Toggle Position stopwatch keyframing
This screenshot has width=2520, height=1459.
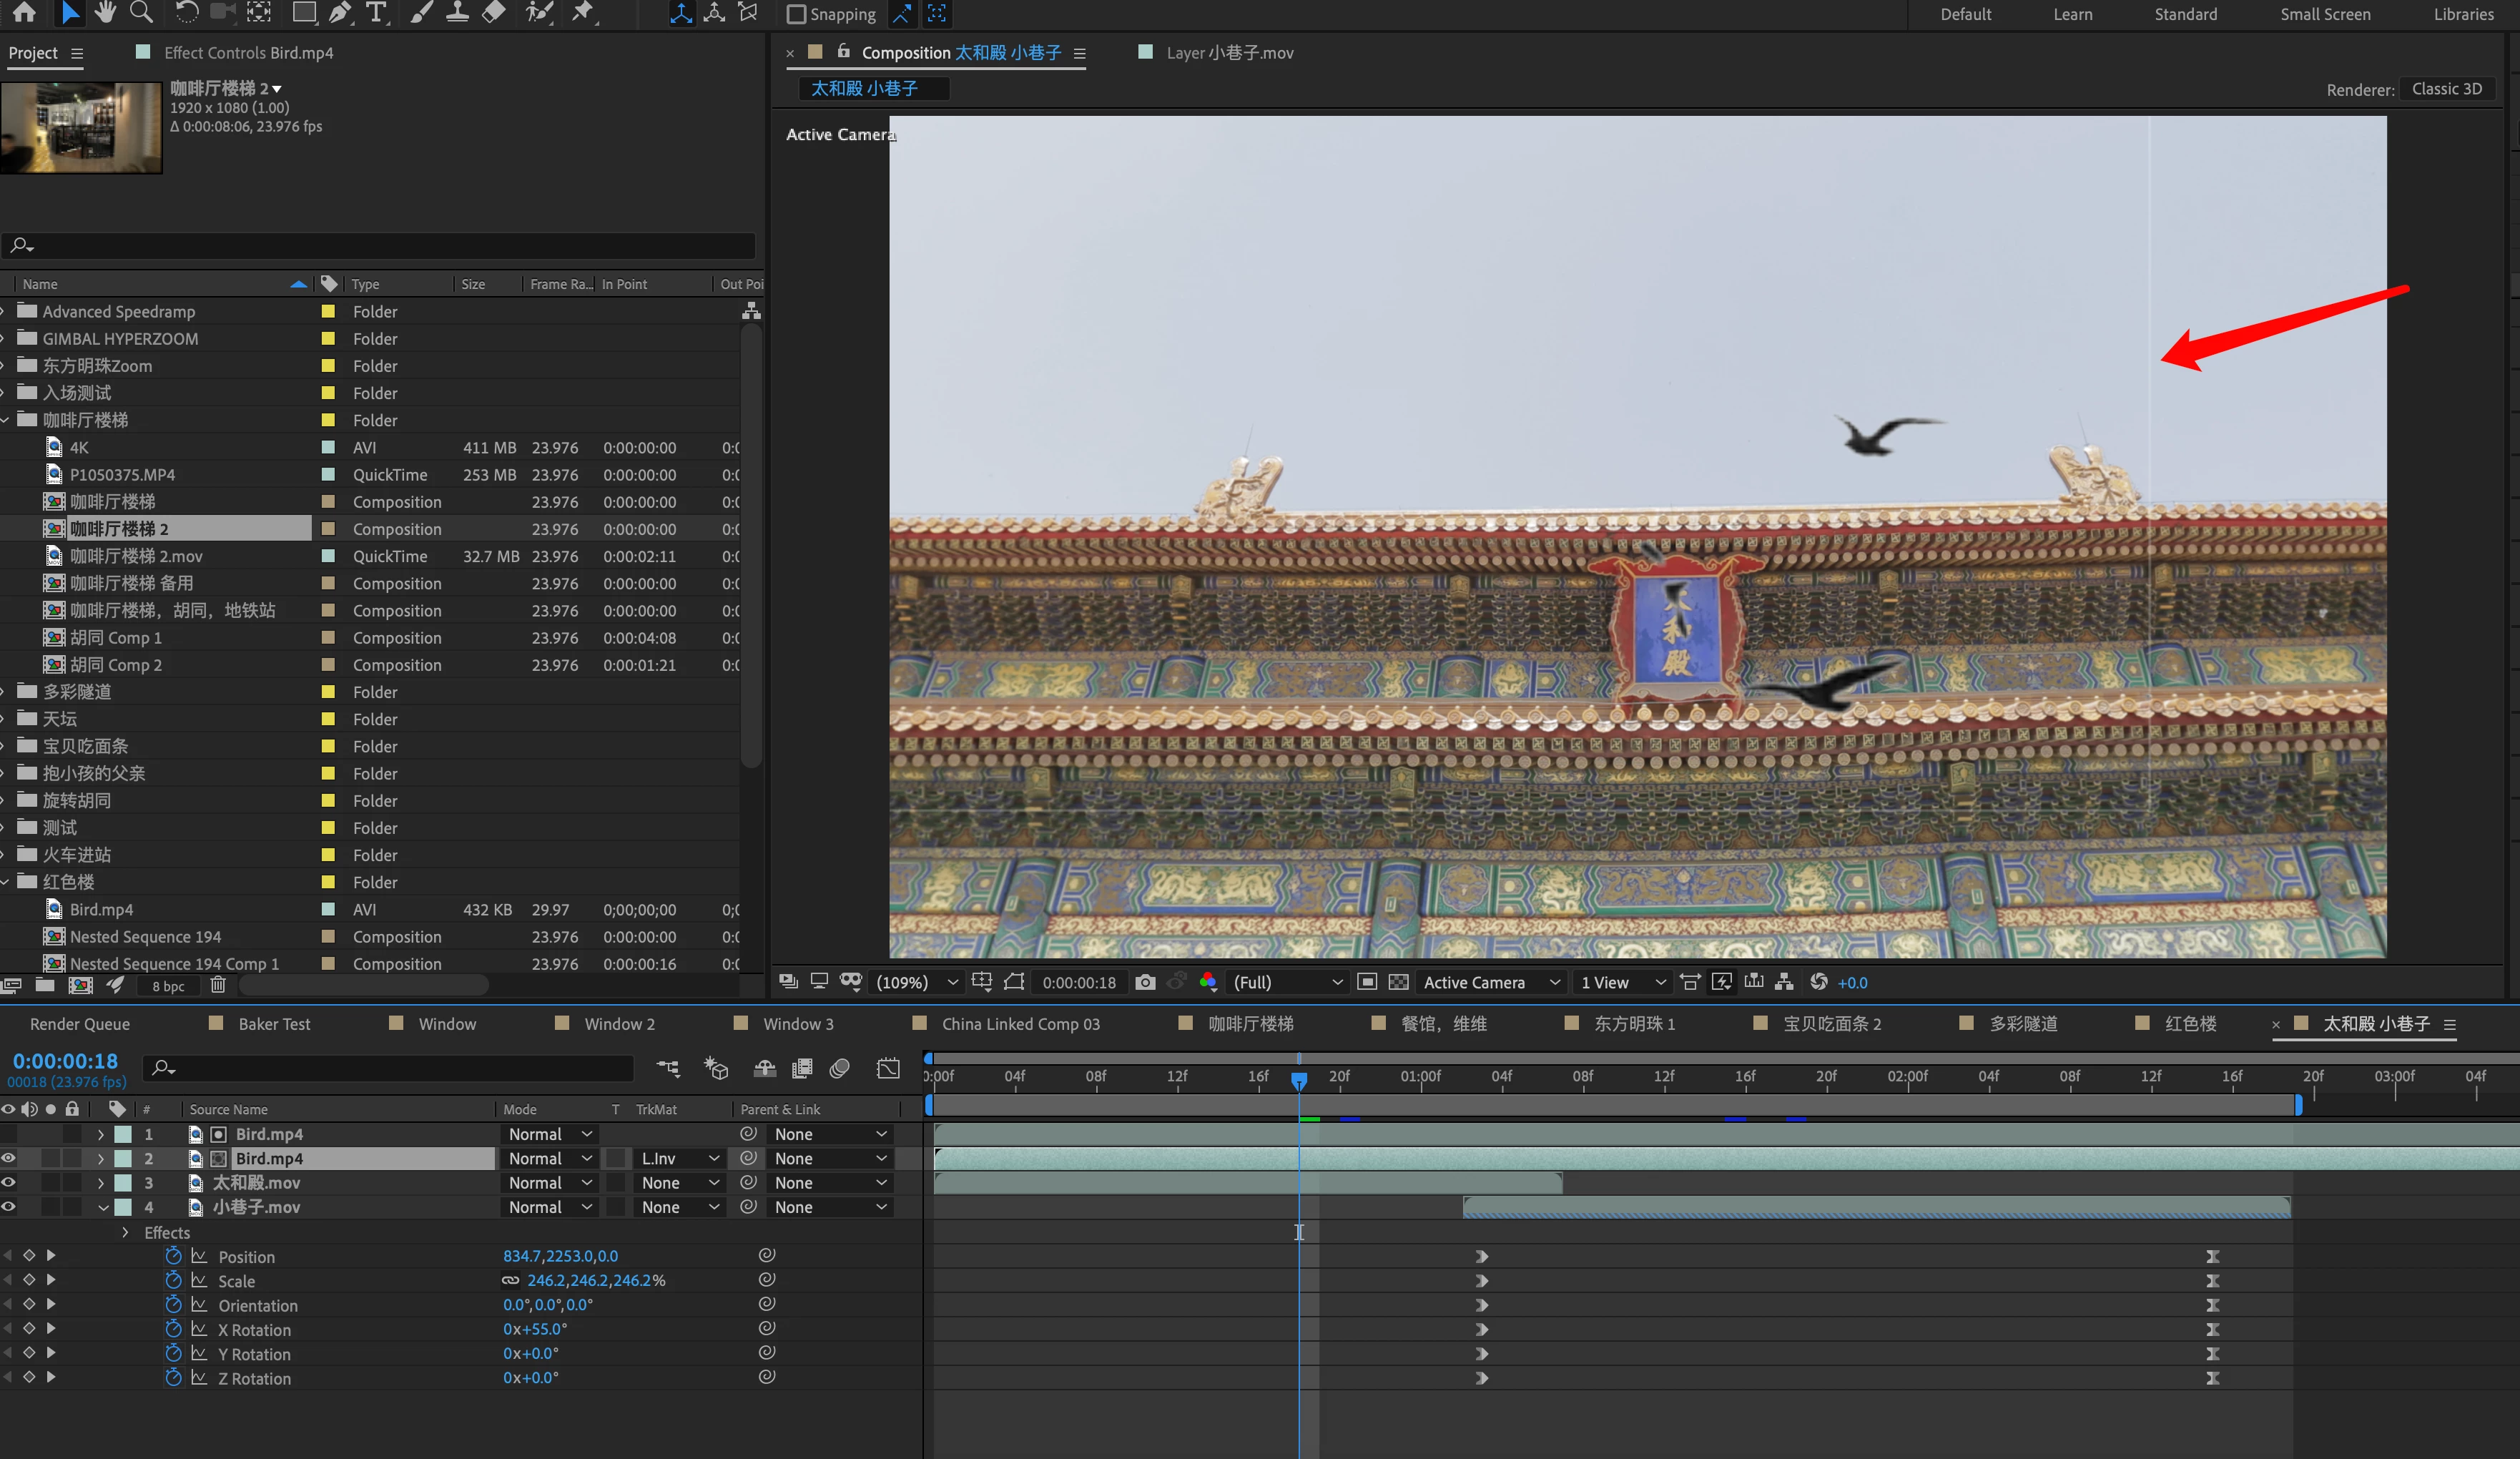tap(173, 1256)
